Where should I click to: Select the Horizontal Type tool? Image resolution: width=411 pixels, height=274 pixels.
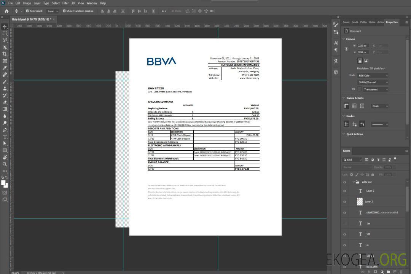pyautogui.click(x=5, y=137)
